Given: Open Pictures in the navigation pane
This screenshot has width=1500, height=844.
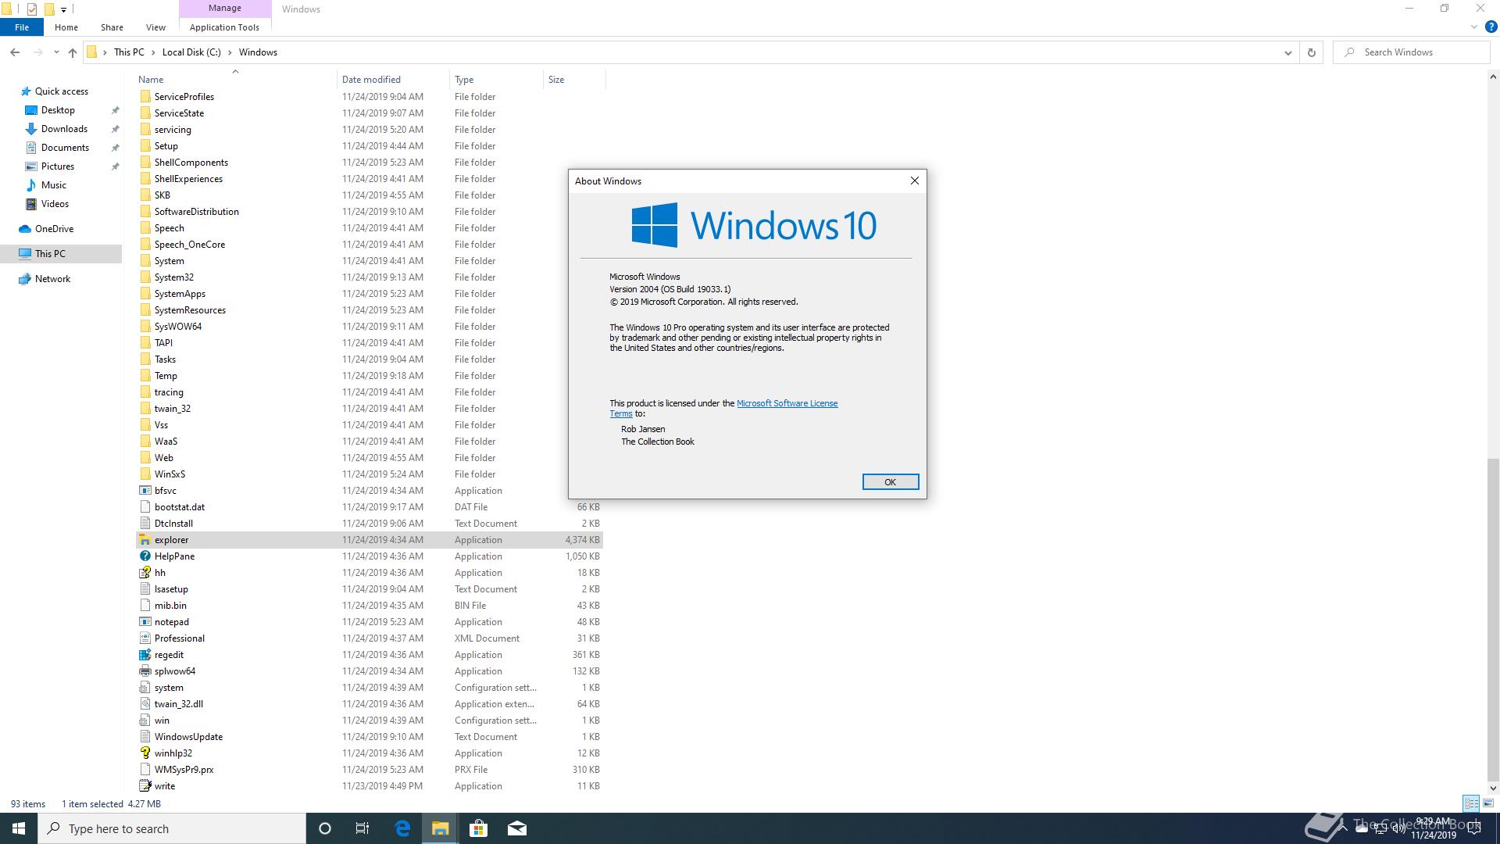Looking at the screenshot, I should point(58,166).
